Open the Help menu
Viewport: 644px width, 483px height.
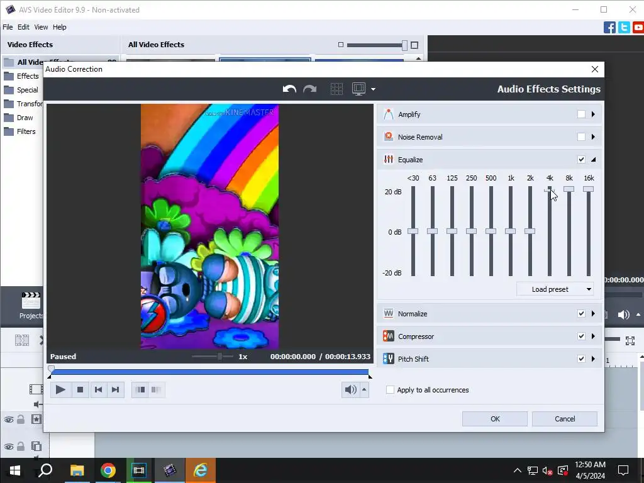[x=60, y=27]
